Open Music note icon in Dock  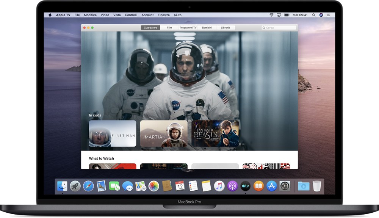pyautogui.click(x=219, y=186)
